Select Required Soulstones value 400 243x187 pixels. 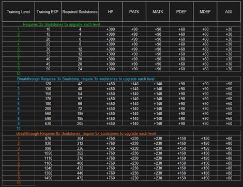[x=80, y=163]
